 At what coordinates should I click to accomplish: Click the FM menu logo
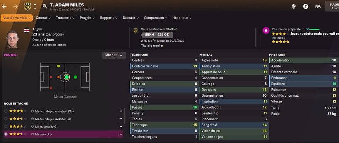click(317, 7)
